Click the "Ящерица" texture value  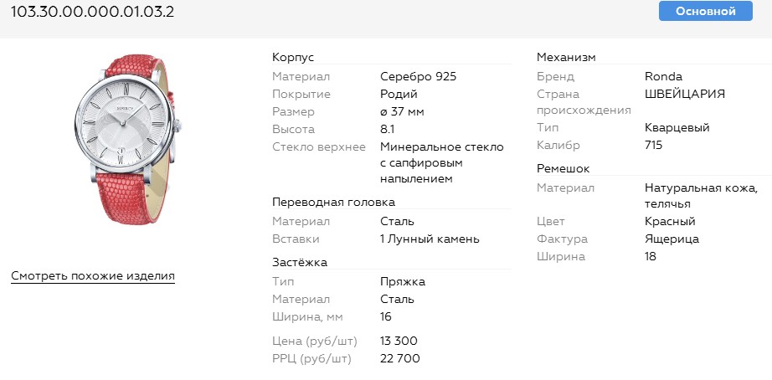click(672, 239)
